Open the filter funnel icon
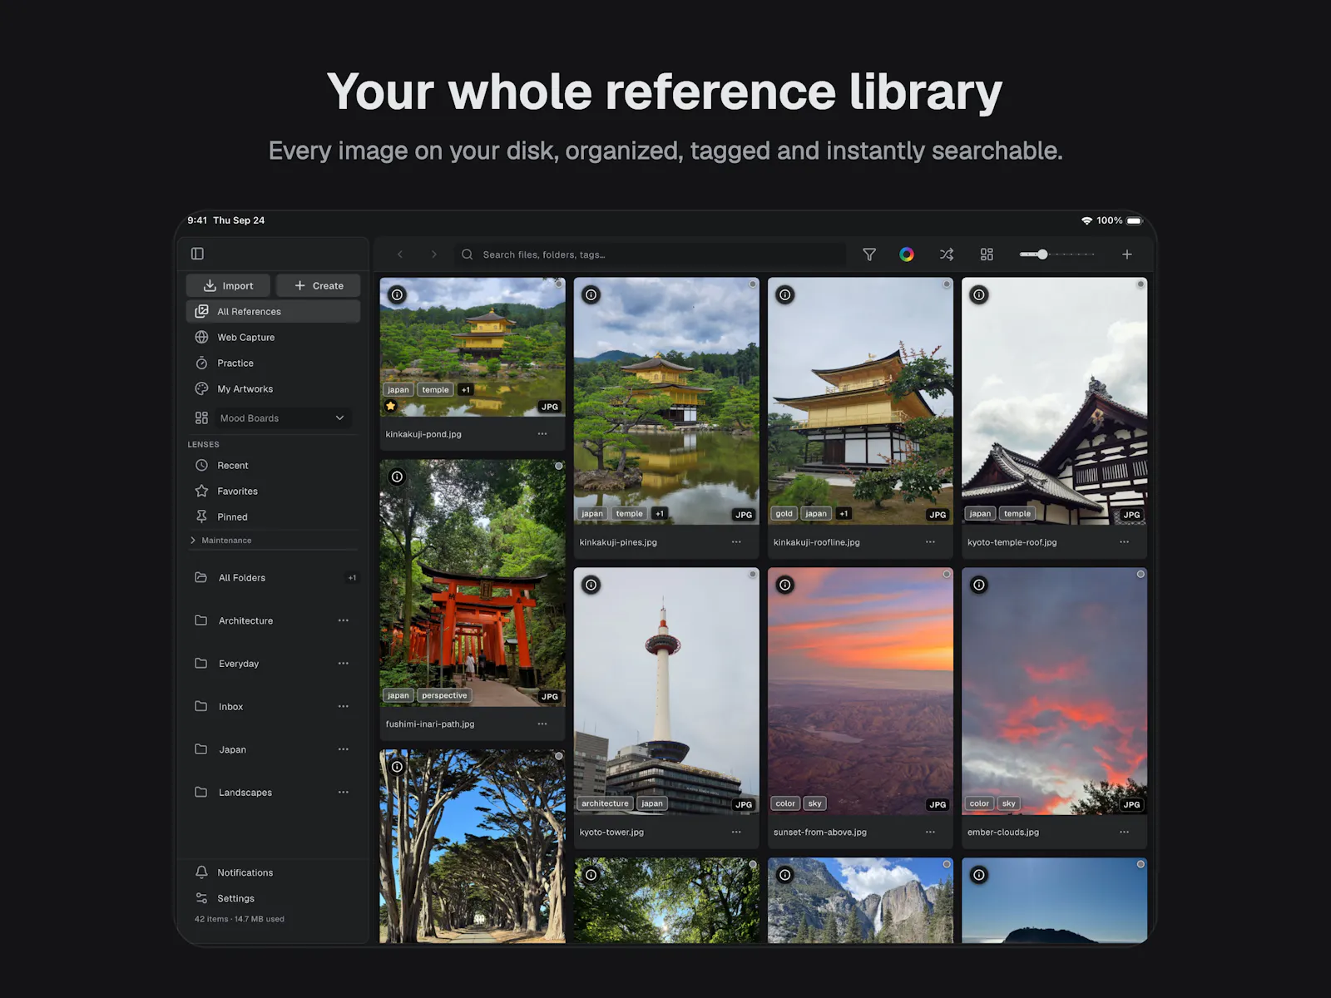This screenshot has height=998, width=1331. pyautogui.click(x=869, y=254)
